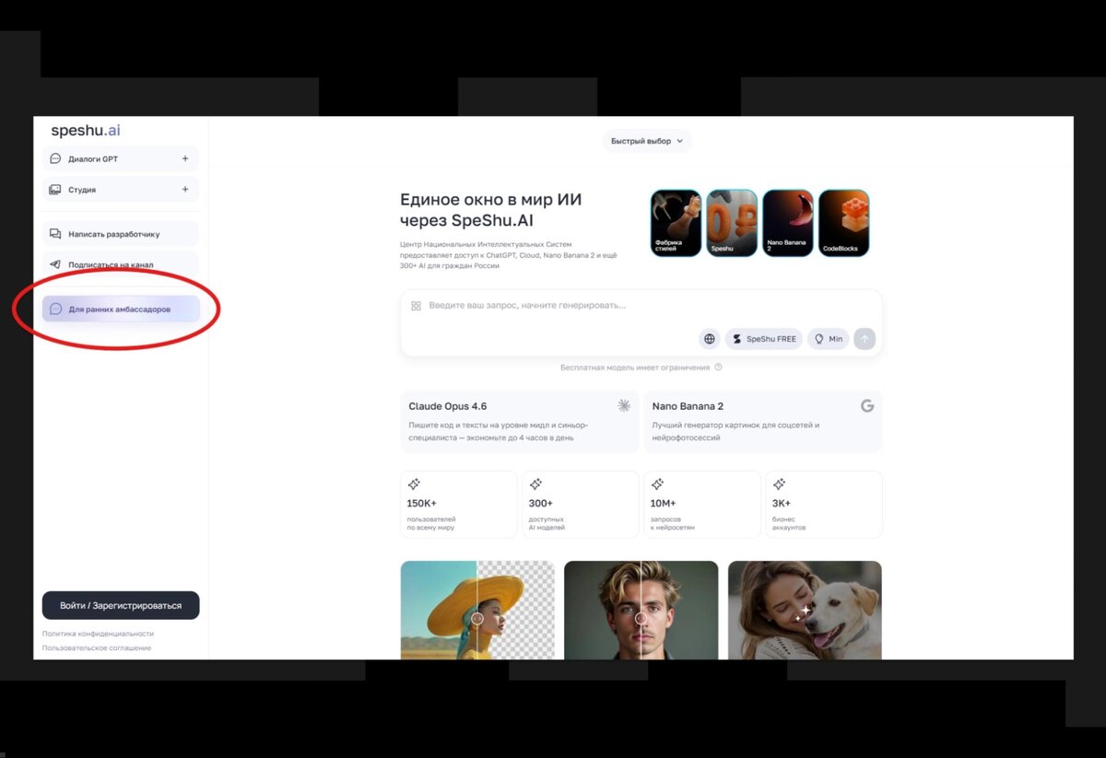Click the globe icon in the prompt box
Viewport: 1106px width, 758px height.
[x=709, y=339]
